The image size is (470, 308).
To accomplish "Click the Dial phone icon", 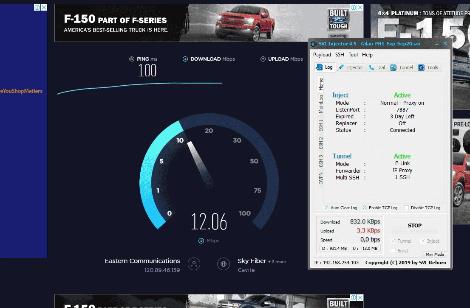I will [x=371, y=67].
